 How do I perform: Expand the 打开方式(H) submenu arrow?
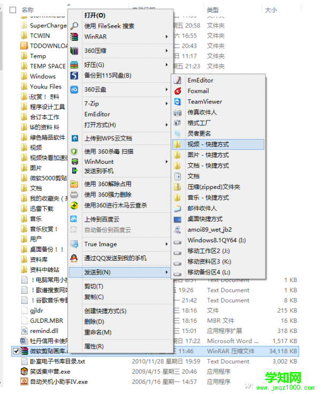[166, 125]
